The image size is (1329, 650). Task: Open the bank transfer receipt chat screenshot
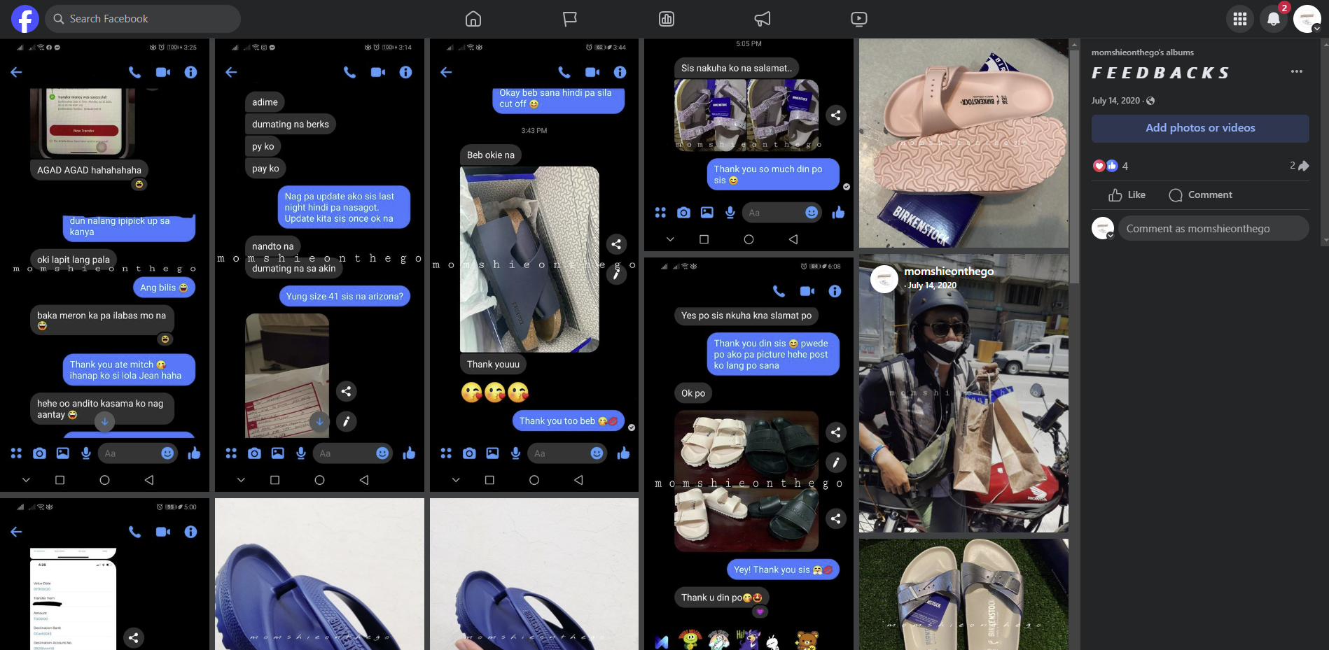point(105,574)
